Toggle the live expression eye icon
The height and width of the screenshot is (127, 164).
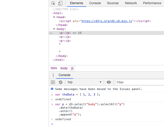pos(109,82)
